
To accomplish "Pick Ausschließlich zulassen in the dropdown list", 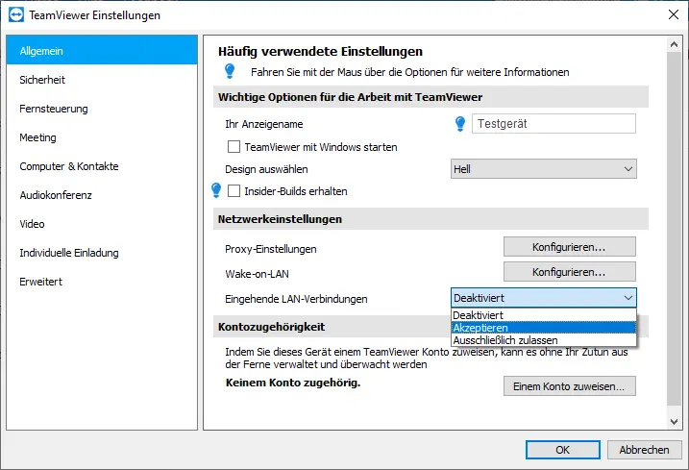I will pyautogui.click(x=544, y=340).
